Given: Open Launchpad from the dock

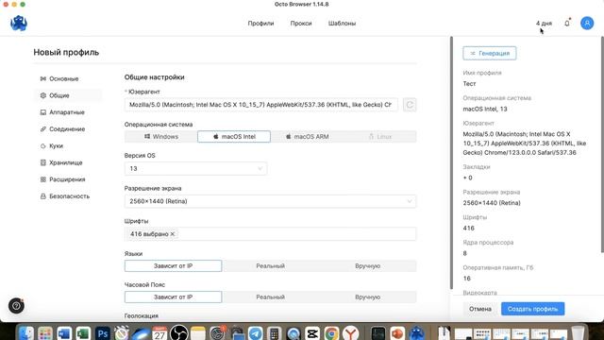Looking at the screenshot, I should coord(45,333).
